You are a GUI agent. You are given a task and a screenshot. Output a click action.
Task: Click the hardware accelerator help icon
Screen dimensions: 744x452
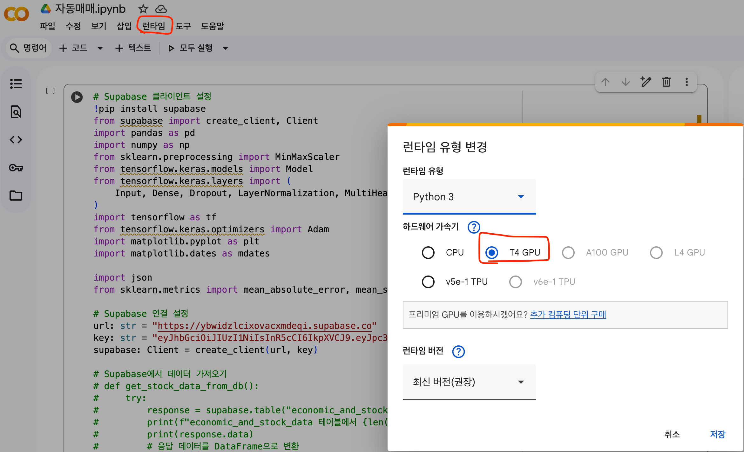[474, 227]
